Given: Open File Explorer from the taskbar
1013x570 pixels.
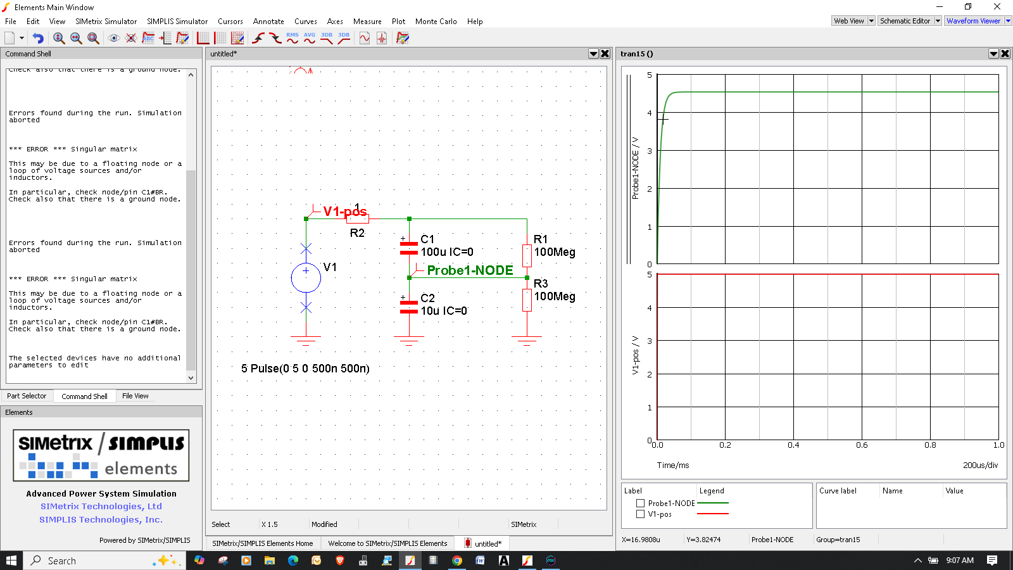Looking at the screenshot, I should pos(269,560).
